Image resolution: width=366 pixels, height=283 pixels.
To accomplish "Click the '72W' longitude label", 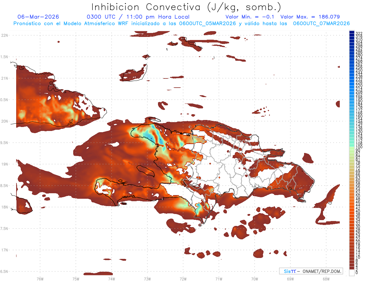I will (x=183, y=279).
